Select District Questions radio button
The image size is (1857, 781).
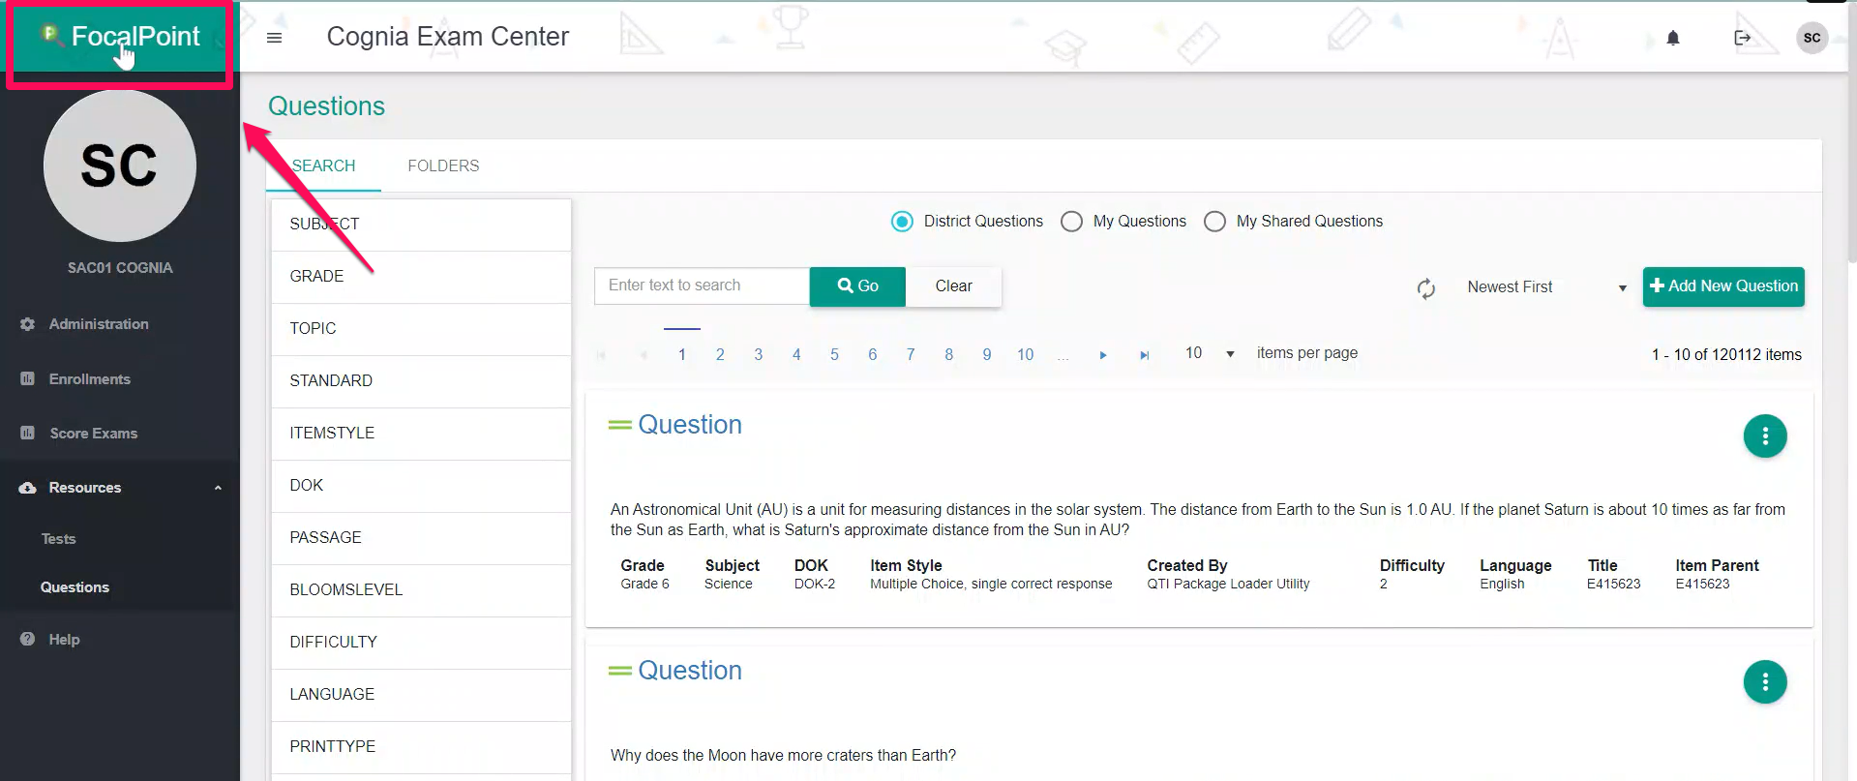pyautogui.click(x=902, y=222)
